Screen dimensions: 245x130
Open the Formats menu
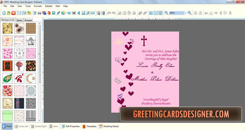38,6
